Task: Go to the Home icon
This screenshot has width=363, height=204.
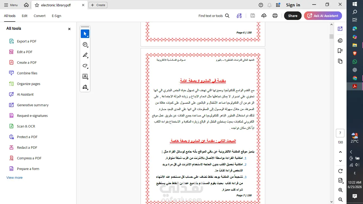Action: (26, 5)
